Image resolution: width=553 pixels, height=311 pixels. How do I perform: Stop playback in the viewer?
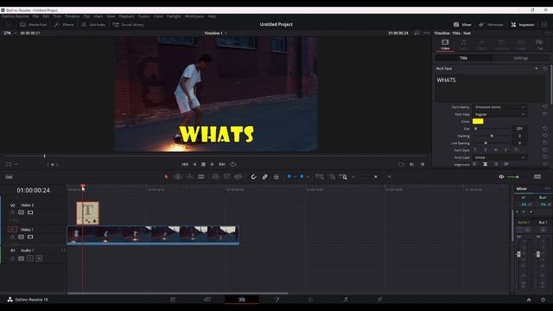tap(204, 164)
